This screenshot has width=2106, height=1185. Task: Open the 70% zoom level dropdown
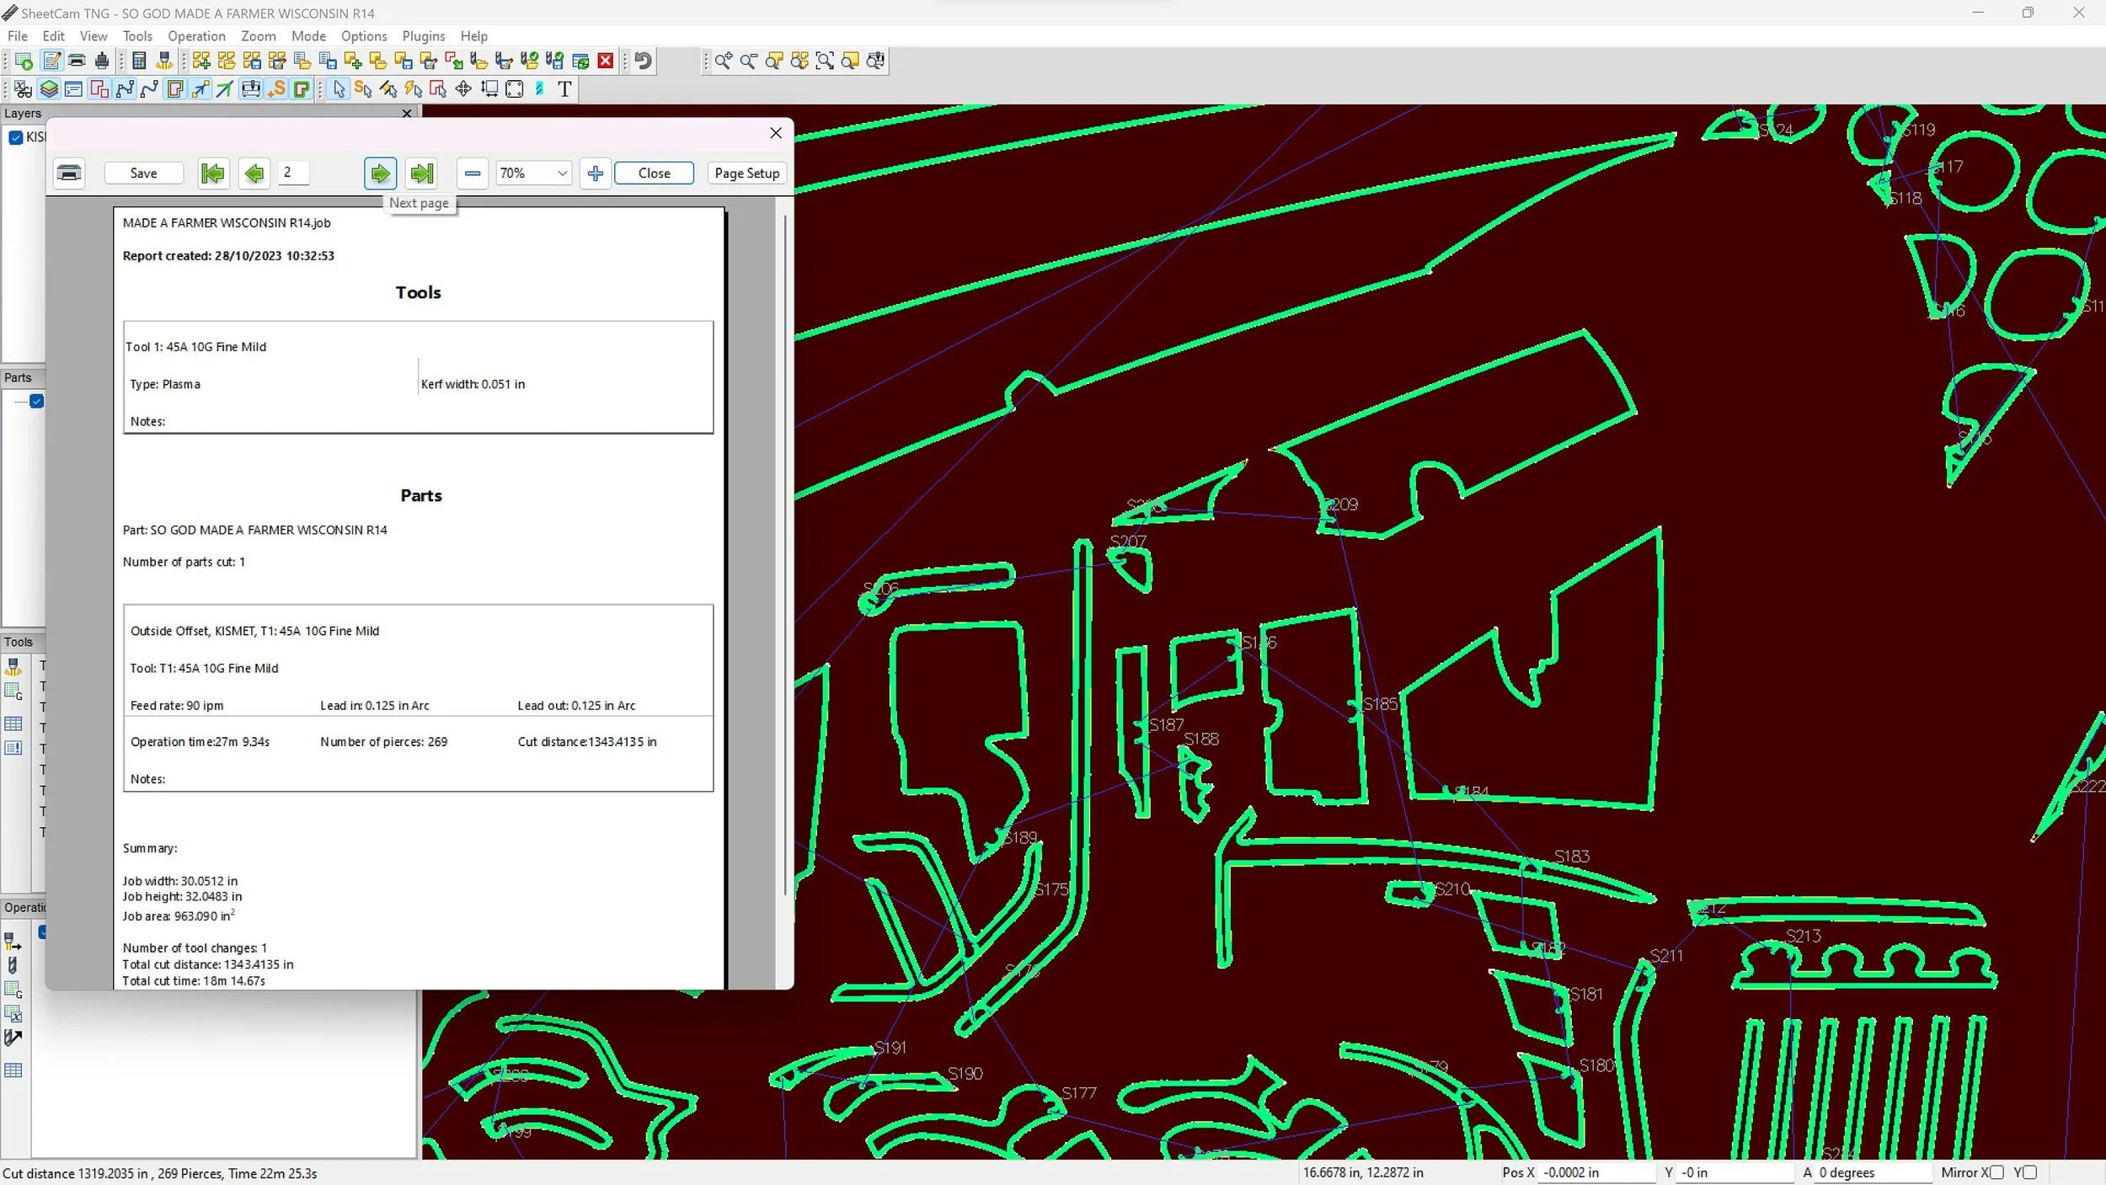tap(562, 173)
